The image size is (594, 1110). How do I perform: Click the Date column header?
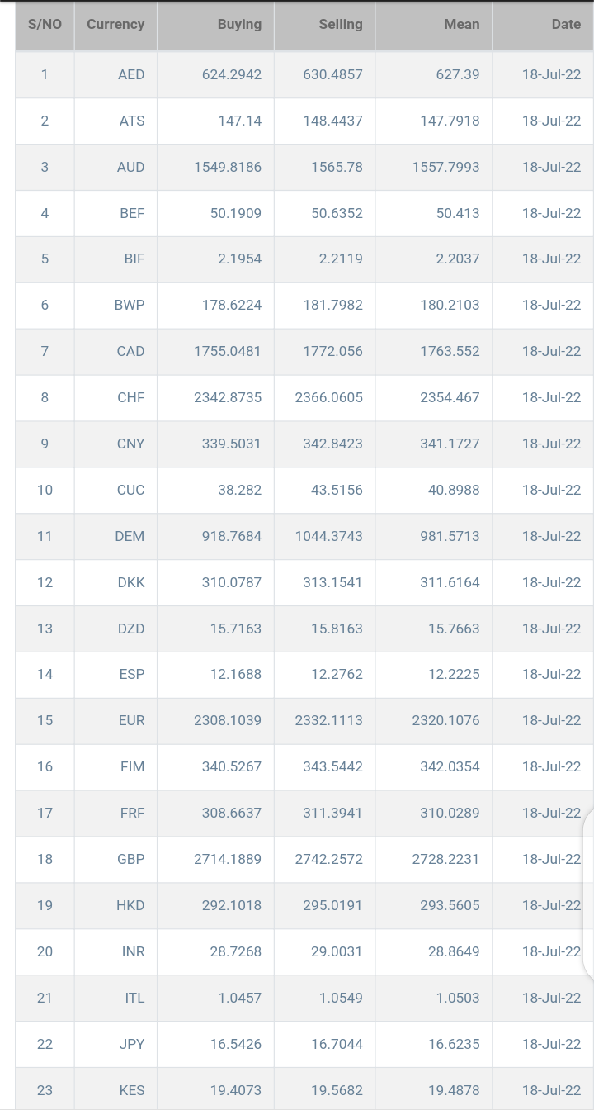coord(566,25)
